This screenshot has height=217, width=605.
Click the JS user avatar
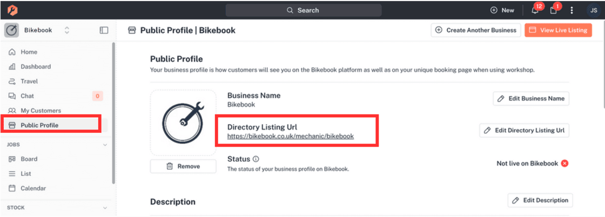pos(594,10)
